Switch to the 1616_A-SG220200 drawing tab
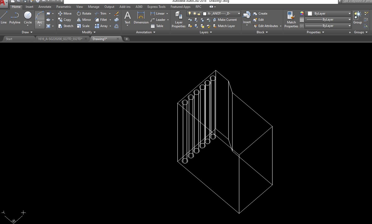Image resolution: width=372 pixels, height=224 pixels. pos(60,39)
